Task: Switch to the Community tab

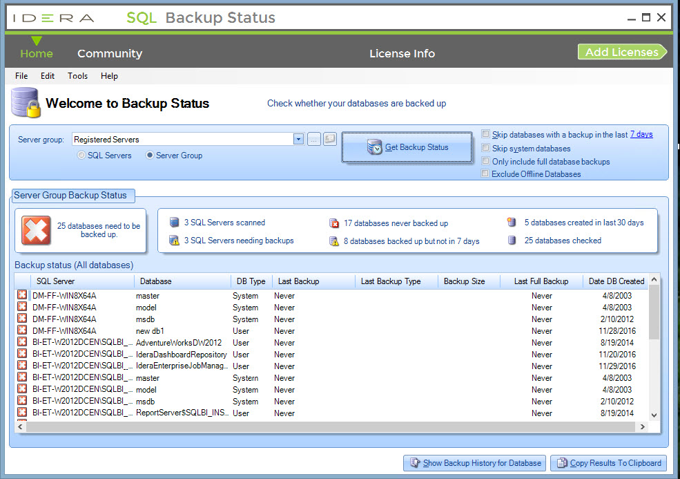Action: click(x=110, y=53)
